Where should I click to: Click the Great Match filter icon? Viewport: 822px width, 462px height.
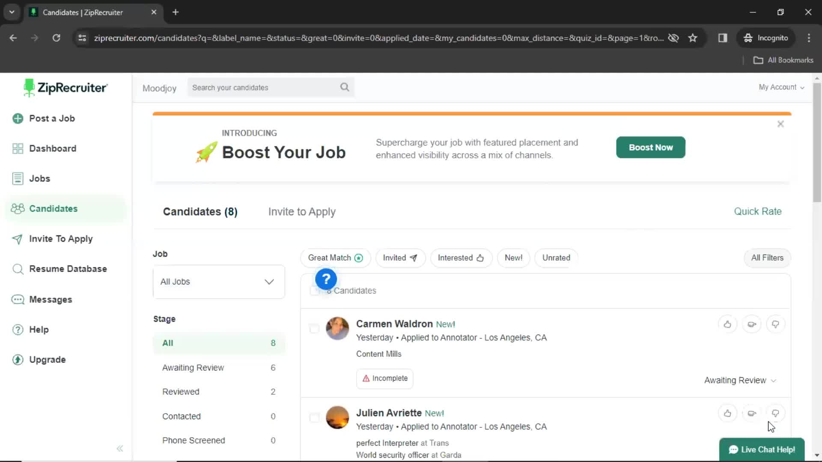click(360, 258)
